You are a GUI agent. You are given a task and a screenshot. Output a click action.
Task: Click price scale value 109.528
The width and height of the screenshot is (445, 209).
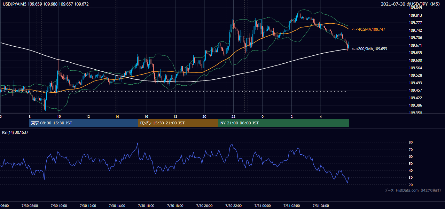point(415,76)
